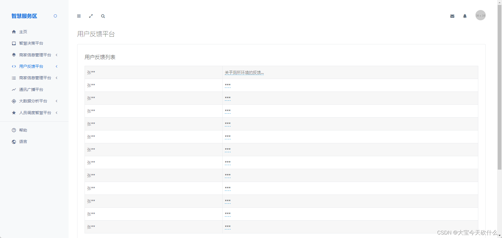Select 用户反馈平台 in sidebar
502x238 pixels.
[x=31, y=66]
